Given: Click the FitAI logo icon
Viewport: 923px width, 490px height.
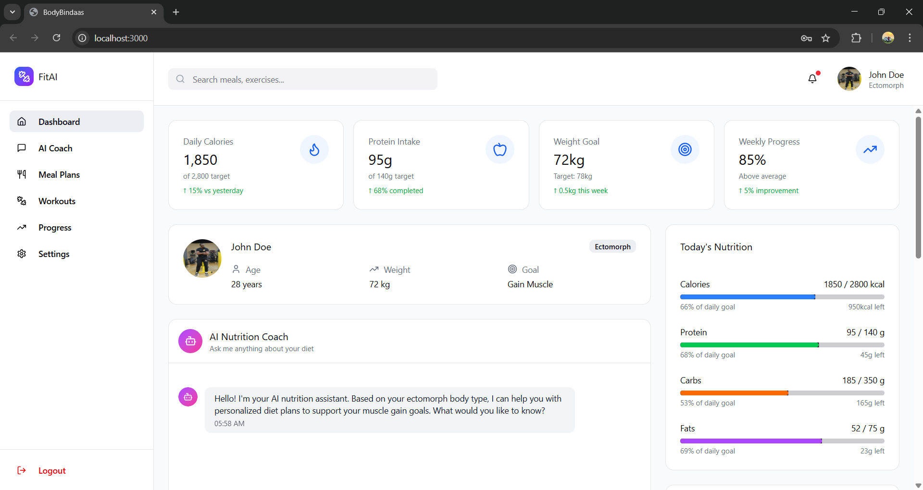Looking at the screenshot, I should pos(24,76).
